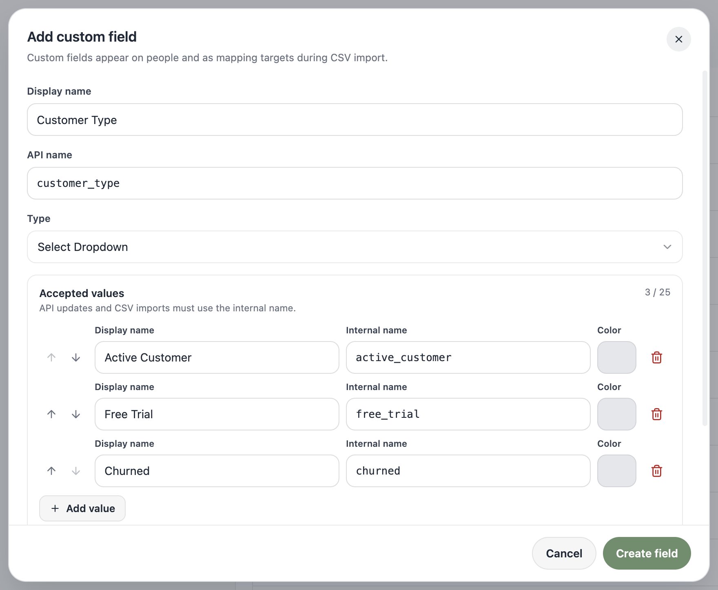
Task: Edit the Churned display name input
Action: tap(217, 471)
